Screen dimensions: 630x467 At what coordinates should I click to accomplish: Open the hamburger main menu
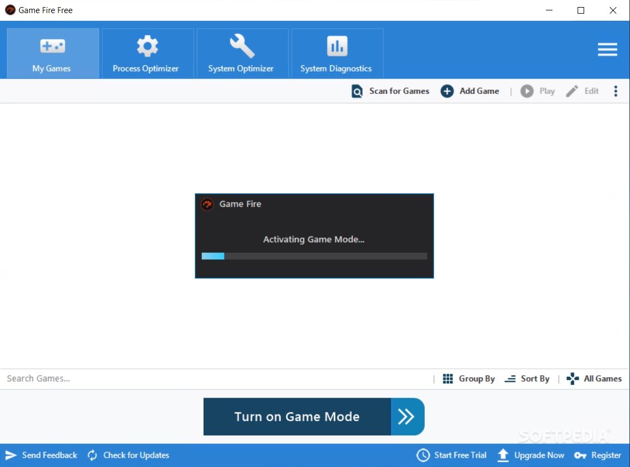pos(607,50)
